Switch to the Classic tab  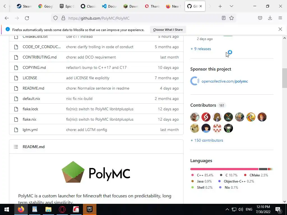pyautogui.click(x=88, y=6)
